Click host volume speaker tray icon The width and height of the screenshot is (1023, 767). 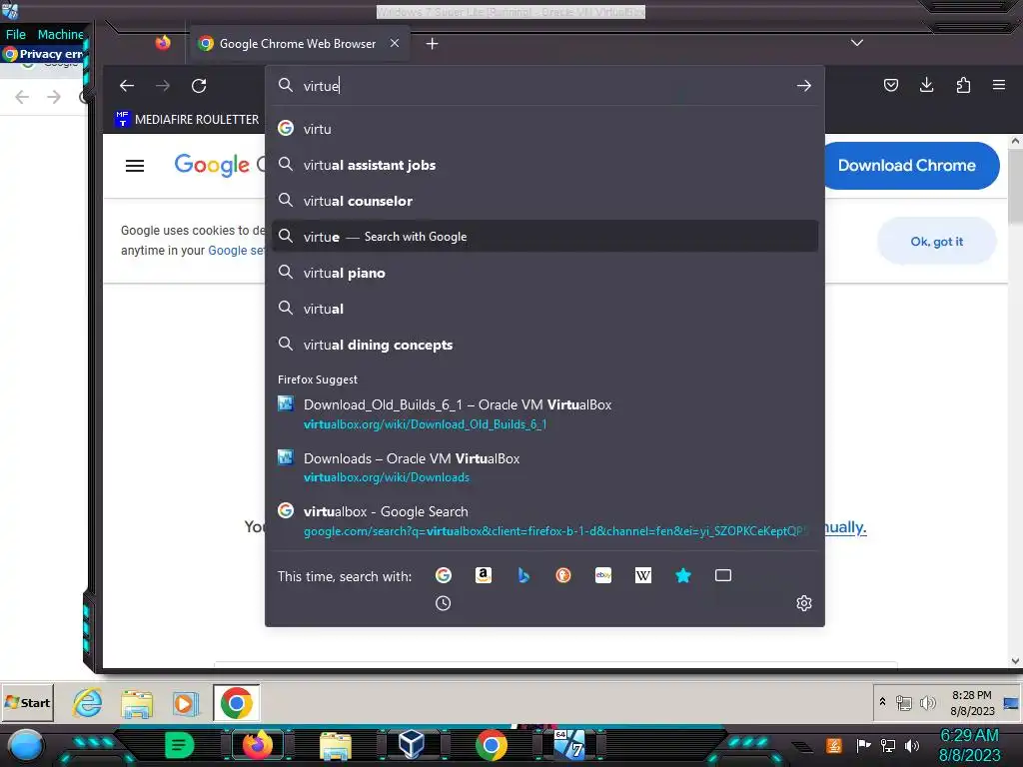tap(912, 745)
